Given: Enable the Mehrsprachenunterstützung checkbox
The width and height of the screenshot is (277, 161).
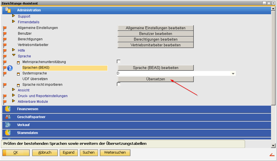Looking at the screenshot, I should [118, 61].
